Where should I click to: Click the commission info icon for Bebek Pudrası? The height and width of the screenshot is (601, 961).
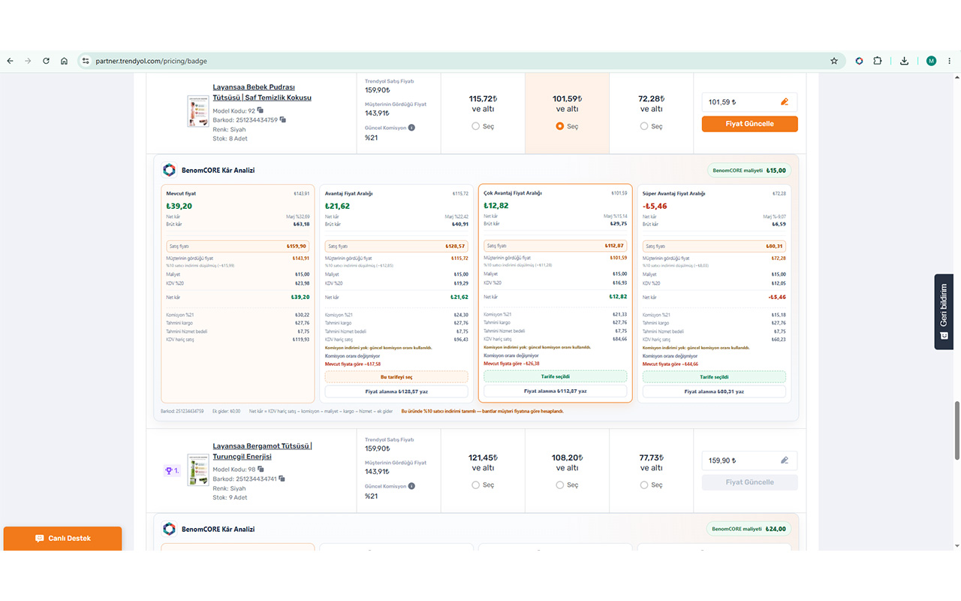click(x=411, y=128)
